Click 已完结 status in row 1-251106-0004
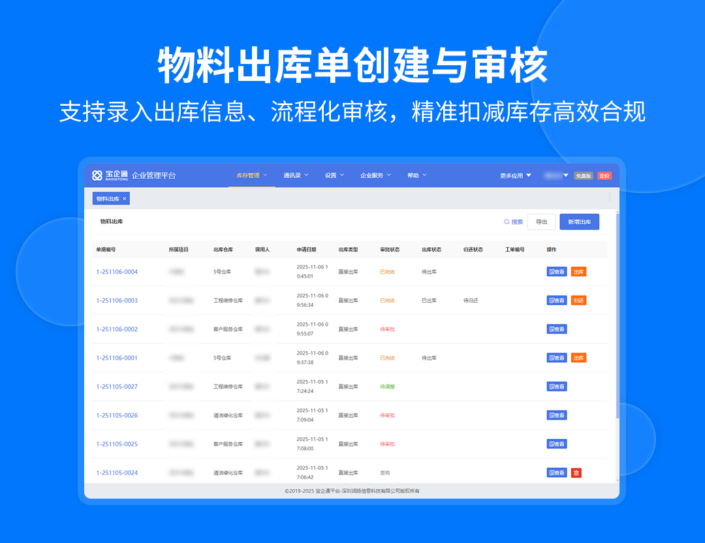 tap(388, 272)
